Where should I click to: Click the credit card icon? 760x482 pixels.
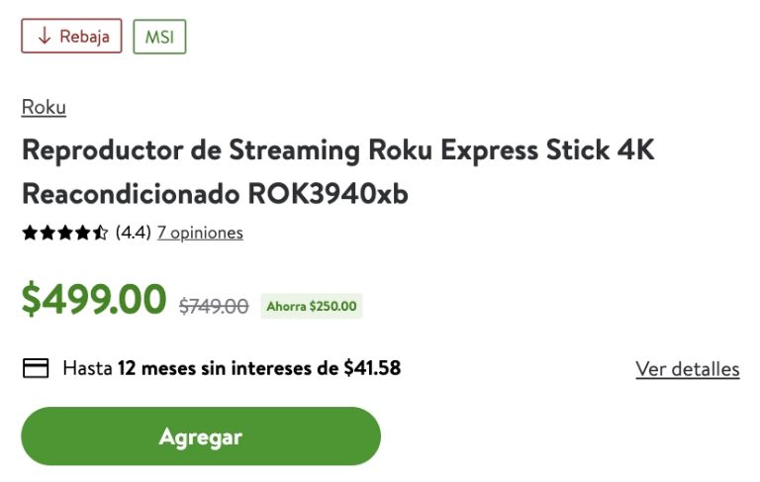tap(36, 369)
